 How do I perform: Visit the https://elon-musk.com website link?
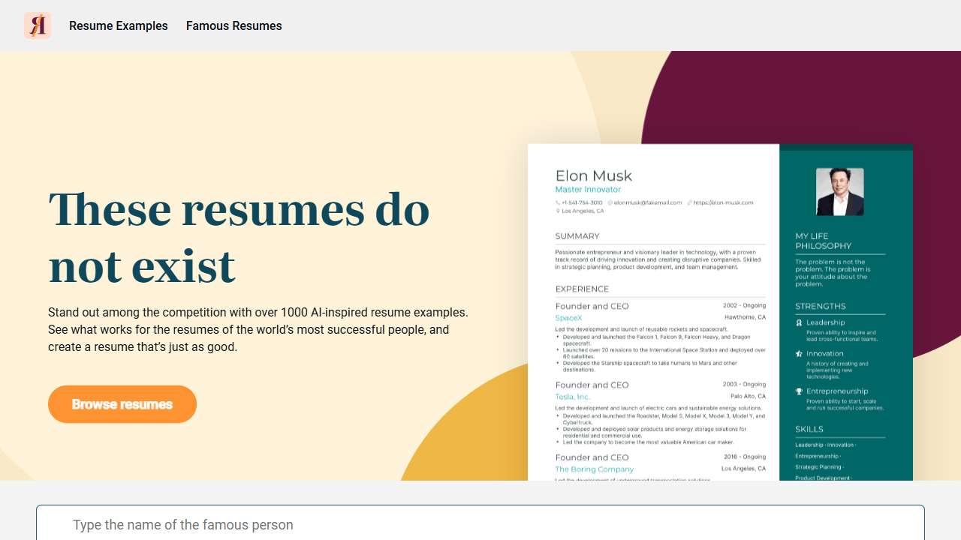point(725,202)
